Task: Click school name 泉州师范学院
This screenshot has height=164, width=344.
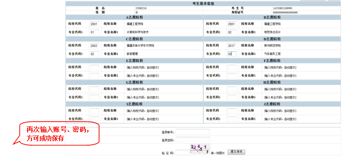Action: (272, 46)
